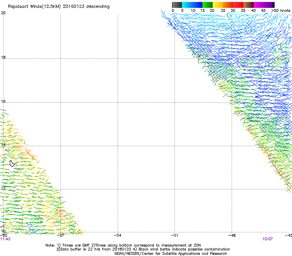292x256 pixels.
Task: Click the longitude label '-54' on the bottom axis
Action: [x=118, y=236]
